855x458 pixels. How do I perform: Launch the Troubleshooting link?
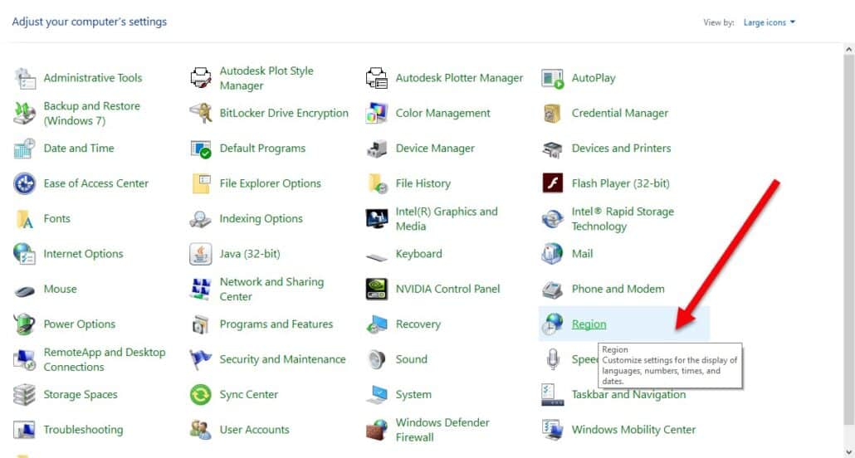[x=83, y=430]
